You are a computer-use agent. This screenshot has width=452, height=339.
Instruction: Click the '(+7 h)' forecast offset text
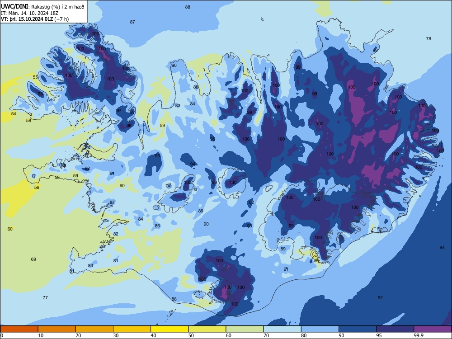coord(61,19)
